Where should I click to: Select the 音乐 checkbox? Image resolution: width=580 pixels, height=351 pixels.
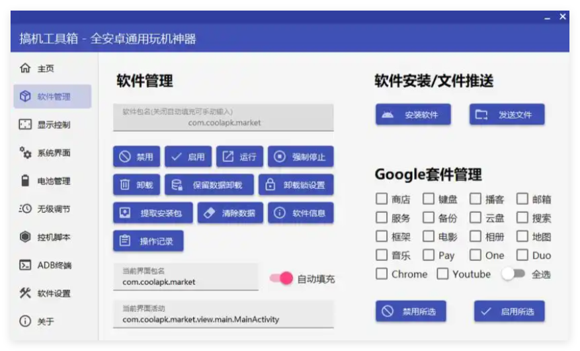[382, 255]
